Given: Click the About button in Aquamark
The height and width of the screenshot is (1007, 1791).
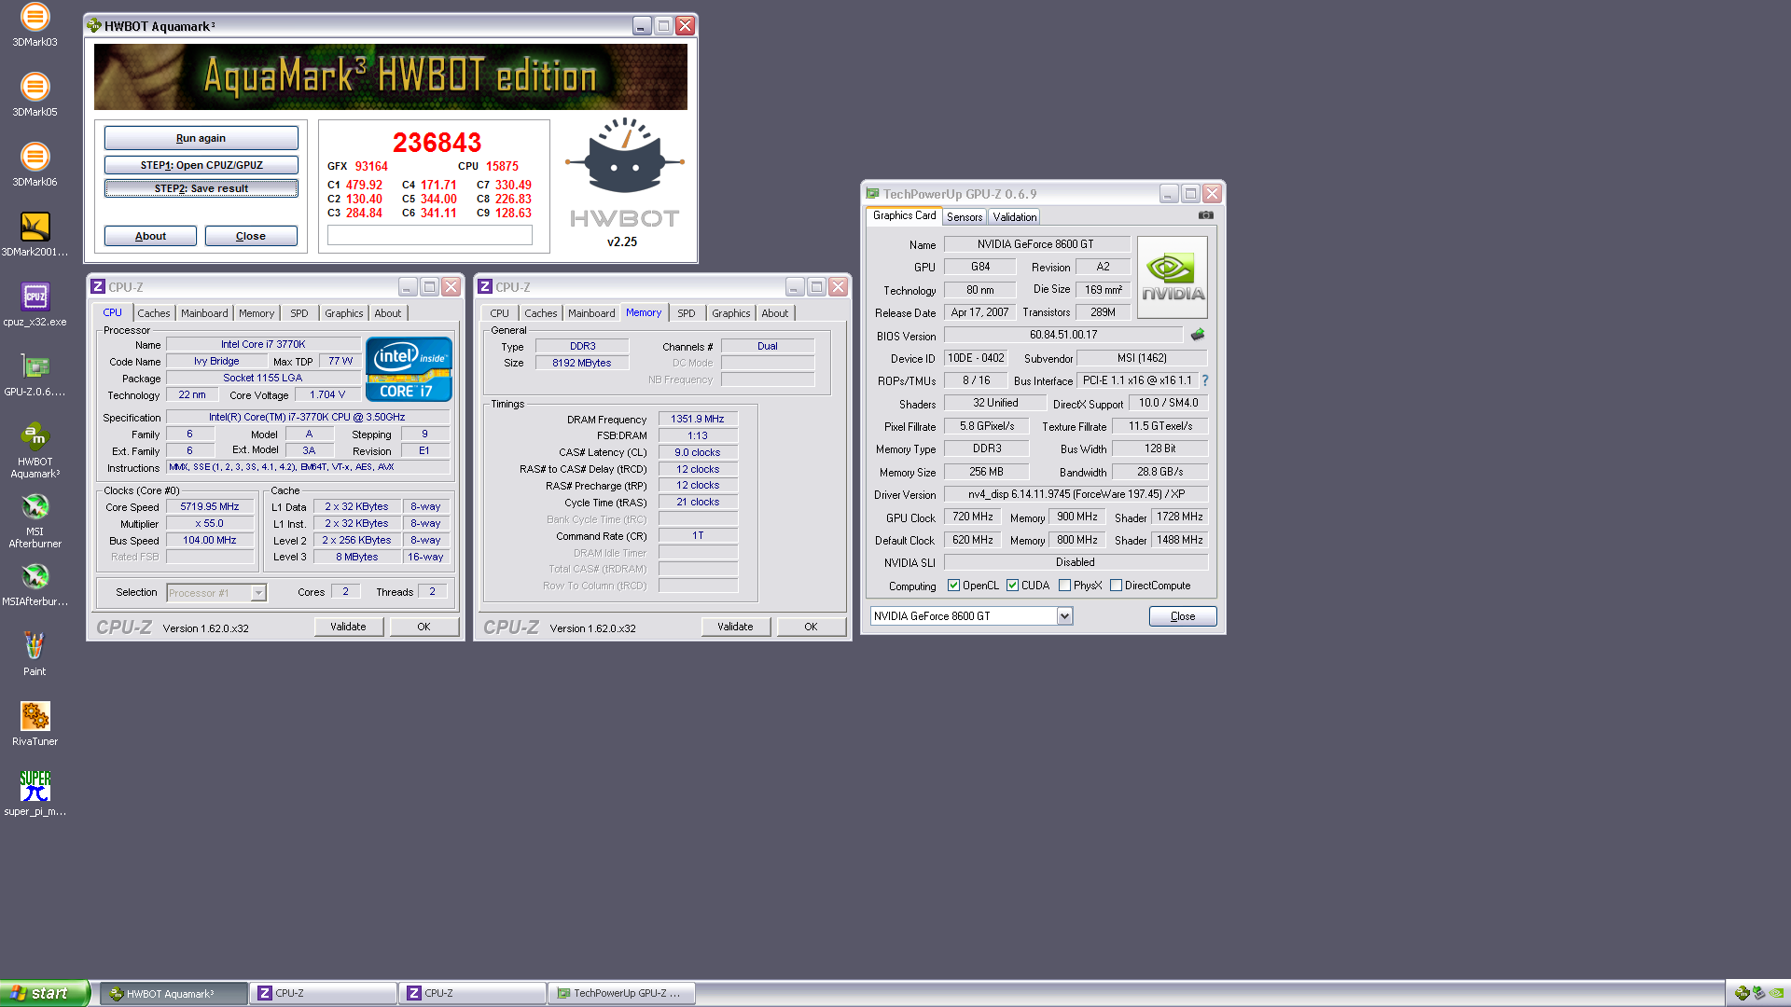Looking at the screenshot, I should [150, 236].
